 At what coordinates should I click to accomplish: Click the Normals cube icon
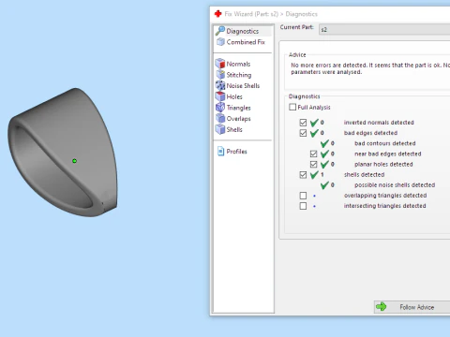click(220, 64)
